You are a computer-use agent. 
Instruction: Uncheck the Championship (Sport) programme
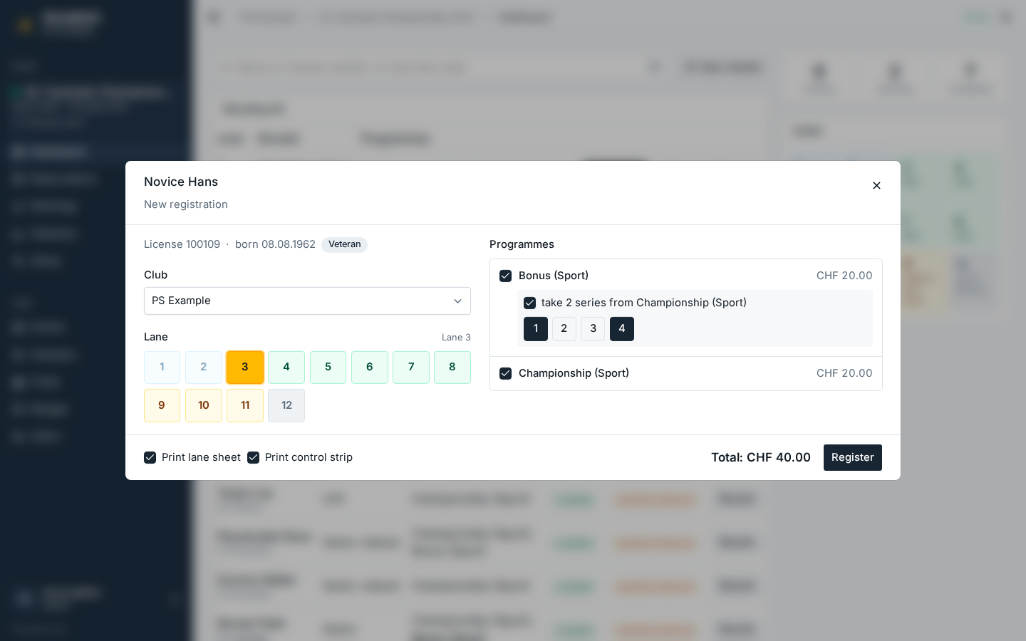[x=506, y=373]
